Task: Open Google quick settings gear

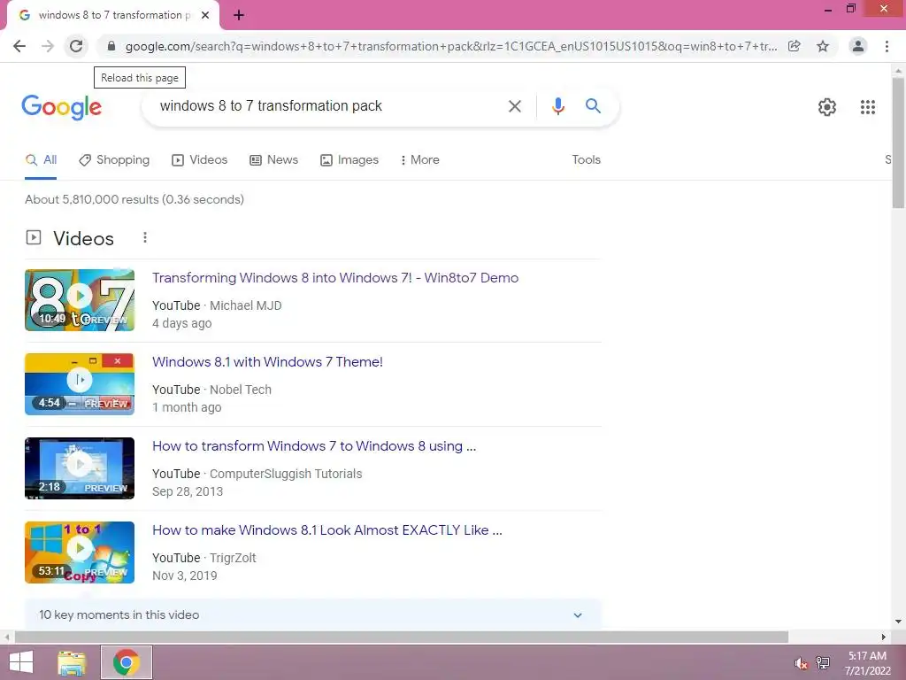Action: [827, 107]
